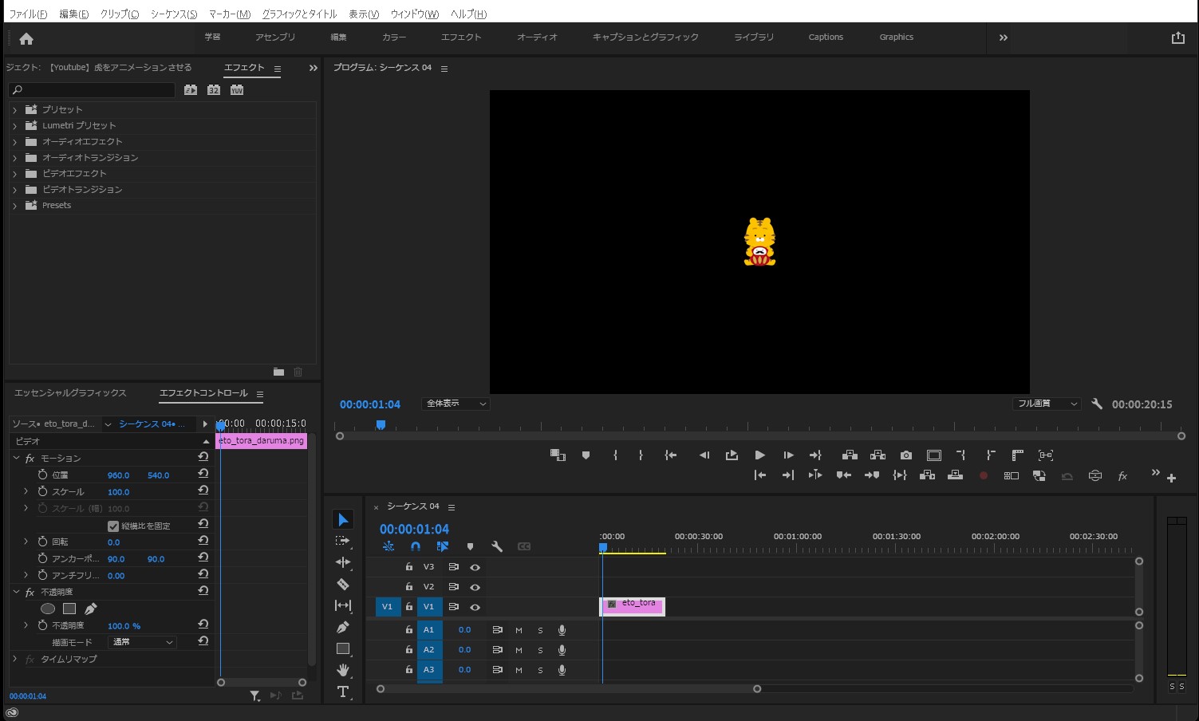Add a marker in the program monitor

(586, 455)
